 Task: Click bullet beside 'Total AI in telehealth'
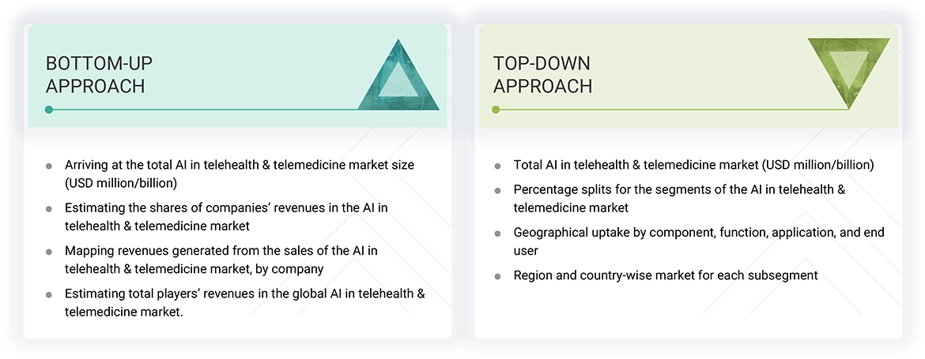coord(497,166)
